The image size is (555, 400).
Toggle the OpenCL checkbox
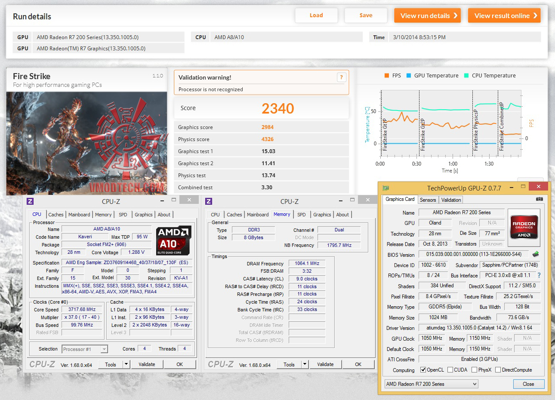[x=423, y=370]
